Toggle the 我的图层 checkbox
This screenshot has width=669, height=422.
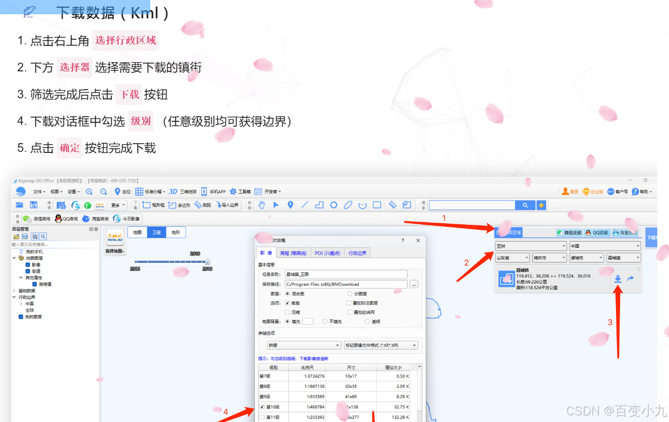[x=21, y=316]
